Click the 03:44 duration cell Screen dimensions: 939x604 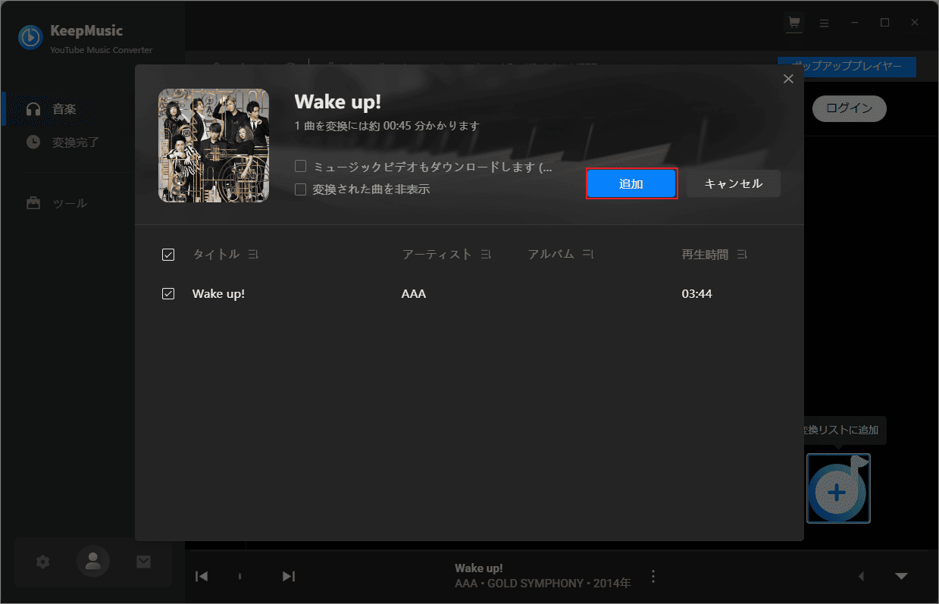(x=696, y=293)
